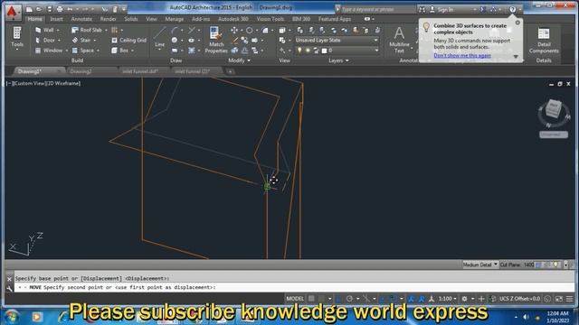The width and height of the screenshot is (579, 325).
Task: Click the Match Properties tool
Action: 216,40
